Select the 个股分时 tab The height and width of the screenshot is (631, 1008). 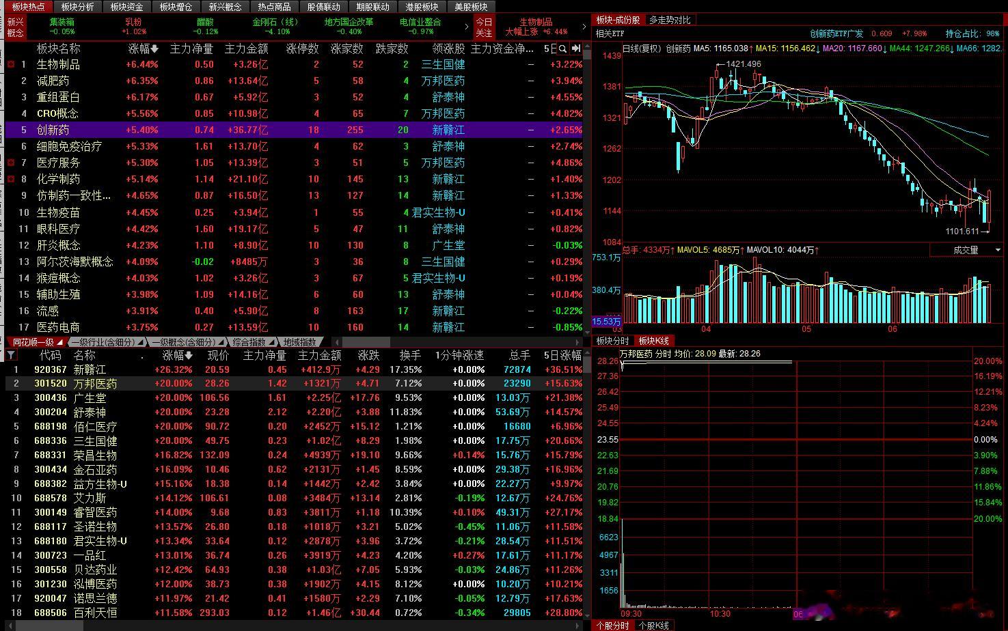(x=612, y=626)
